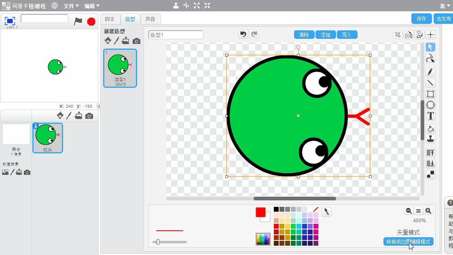Collapse the stage area with small arrow
Image resolution: width=453 pixels, height=255 pixels.
tap(99, 106)
